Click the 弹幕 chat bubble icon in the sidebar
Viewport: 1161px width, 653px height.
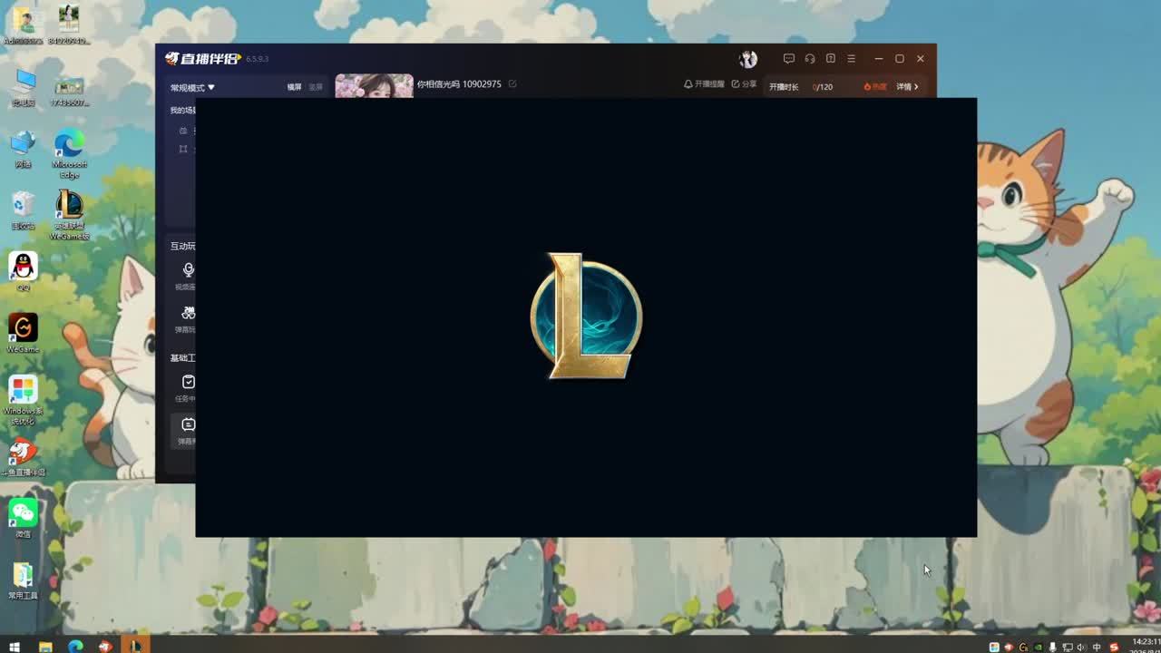188,424
